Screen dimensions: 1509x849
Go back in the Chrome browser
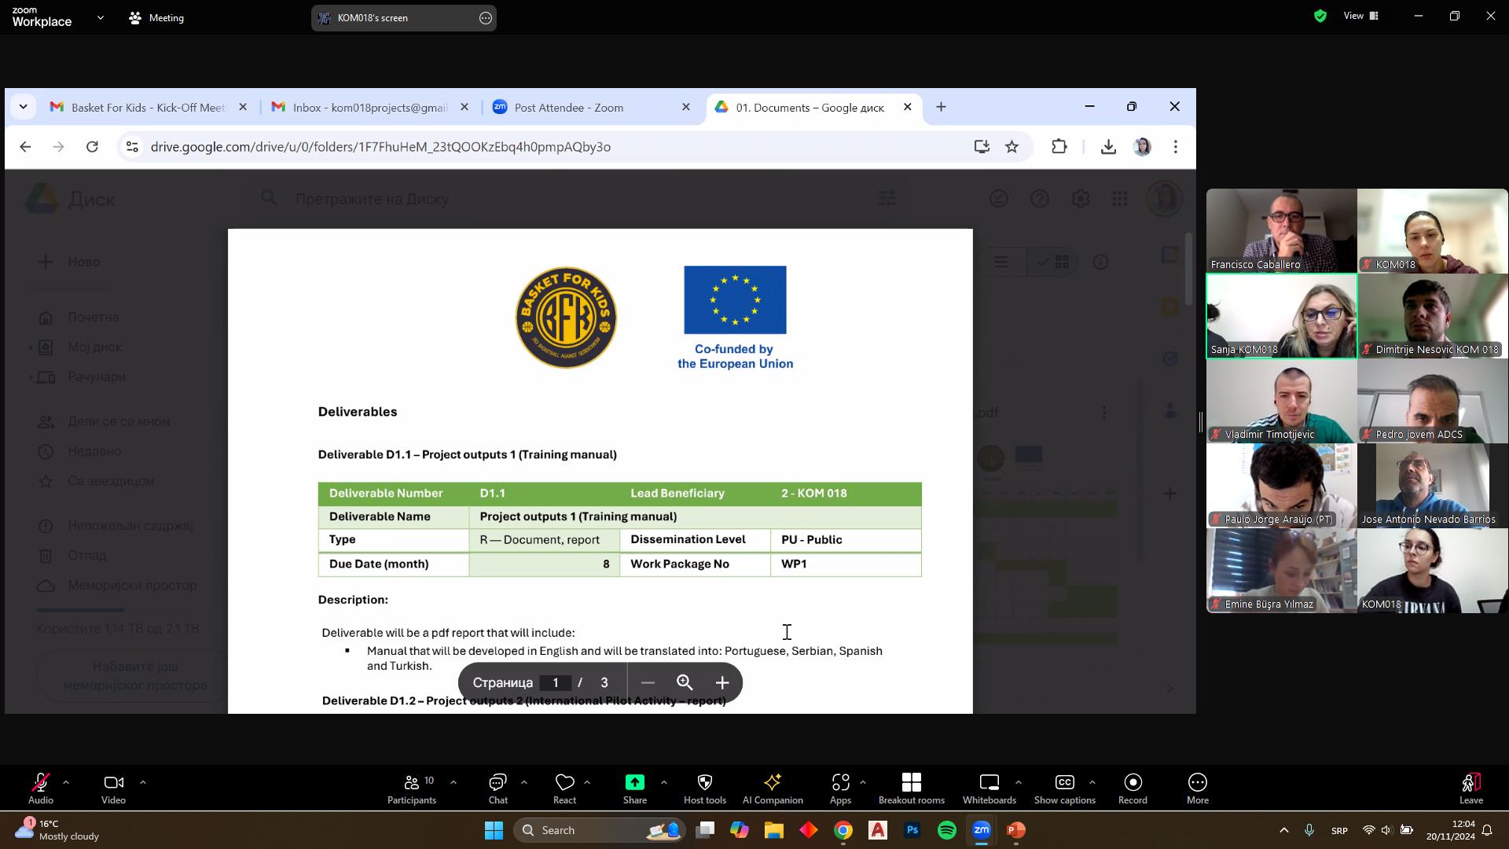pyautogui.click(x=25, y=147)
